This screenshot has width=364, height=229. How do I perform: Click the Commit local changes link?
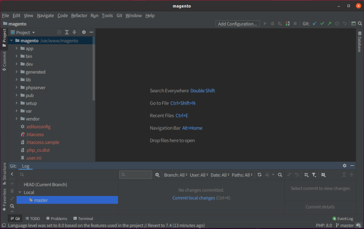(194, 198)
